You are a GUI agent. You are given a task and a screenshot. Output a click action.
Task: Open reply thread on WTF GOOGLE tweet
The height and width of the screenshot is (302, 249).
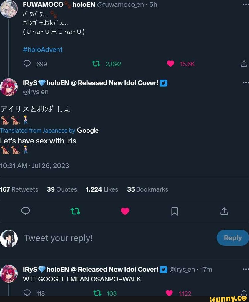pyautogui.click(x=27, y=293)
